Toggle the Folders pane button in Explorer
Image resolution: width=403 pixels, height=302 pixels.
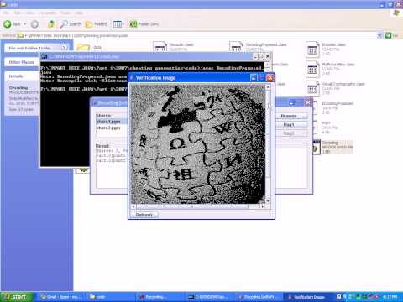point(97,24)
